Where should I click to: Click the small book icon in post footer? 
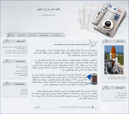[x=94, y=107]
